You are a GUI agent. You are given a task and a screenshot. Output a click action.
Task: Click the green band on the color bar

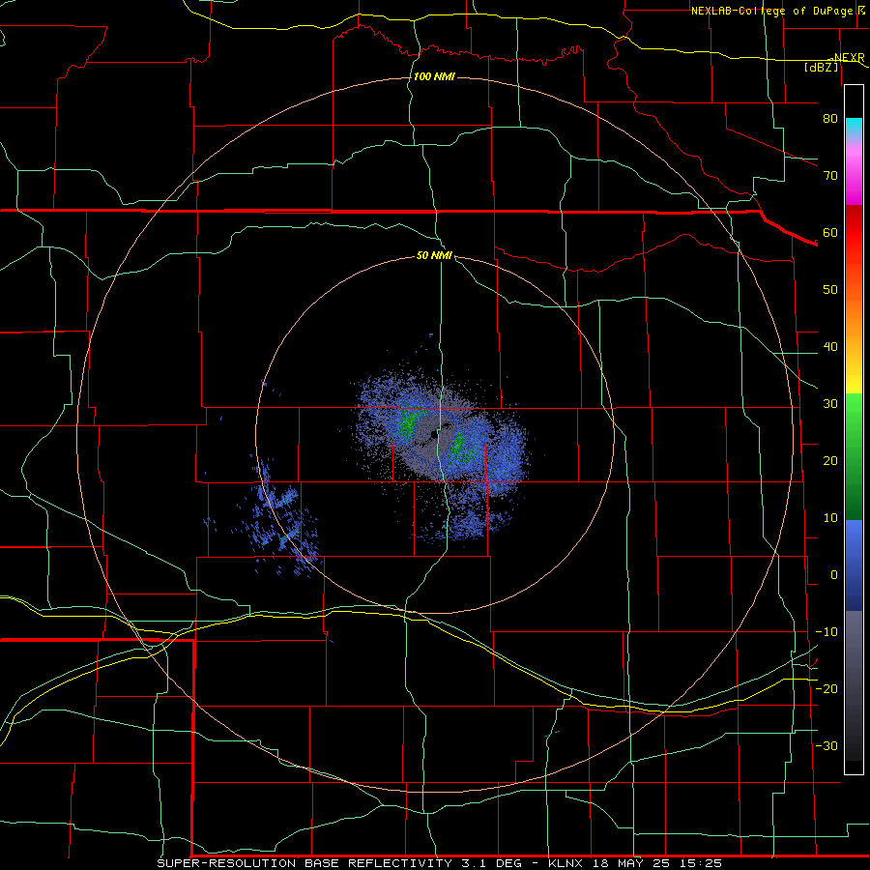tap(854, 456)
